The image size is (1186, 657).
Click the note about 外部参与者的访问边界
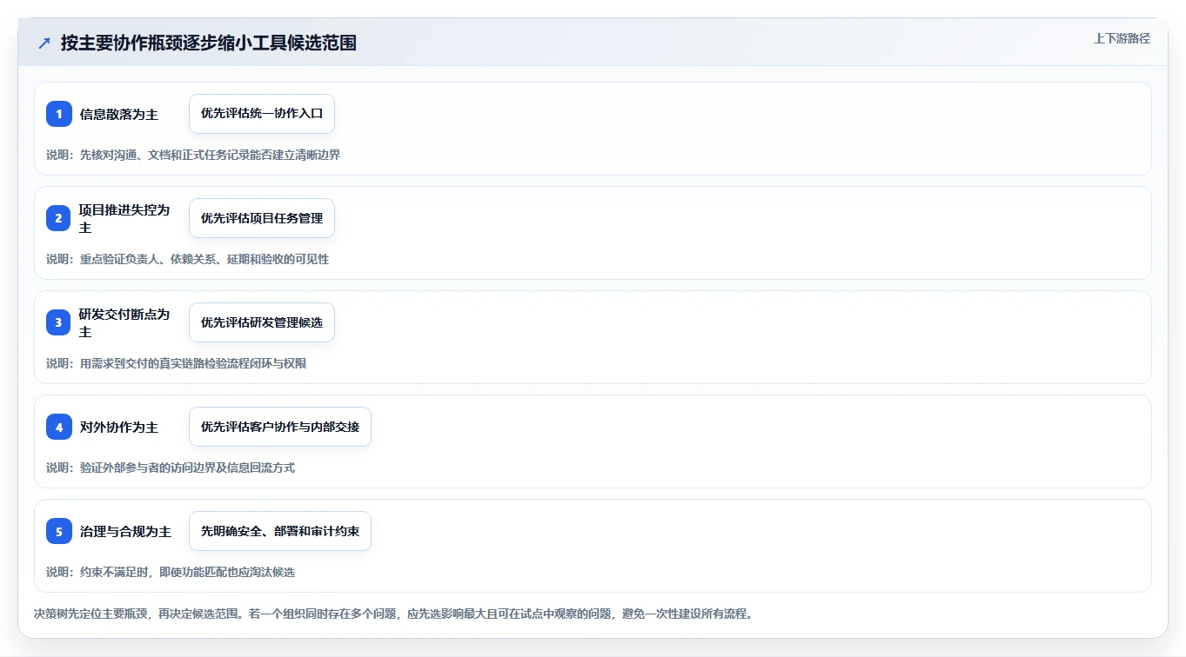[x=171, y=468]
